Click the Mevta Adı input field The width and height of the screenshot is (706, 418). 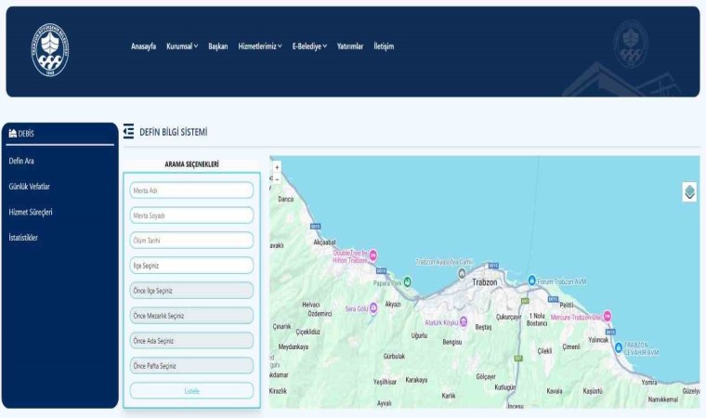point(191,190)
